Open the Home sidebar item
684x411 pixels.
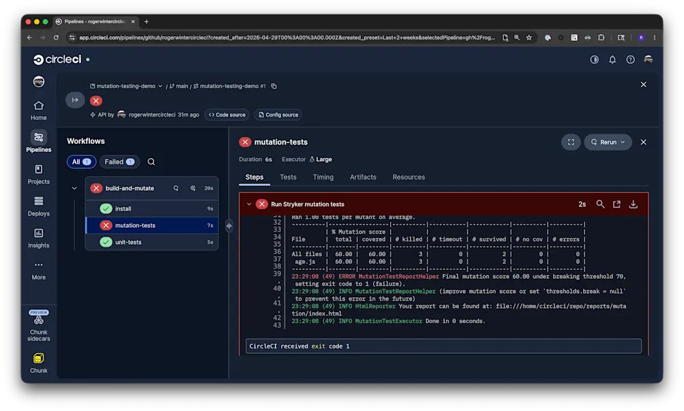38,110
